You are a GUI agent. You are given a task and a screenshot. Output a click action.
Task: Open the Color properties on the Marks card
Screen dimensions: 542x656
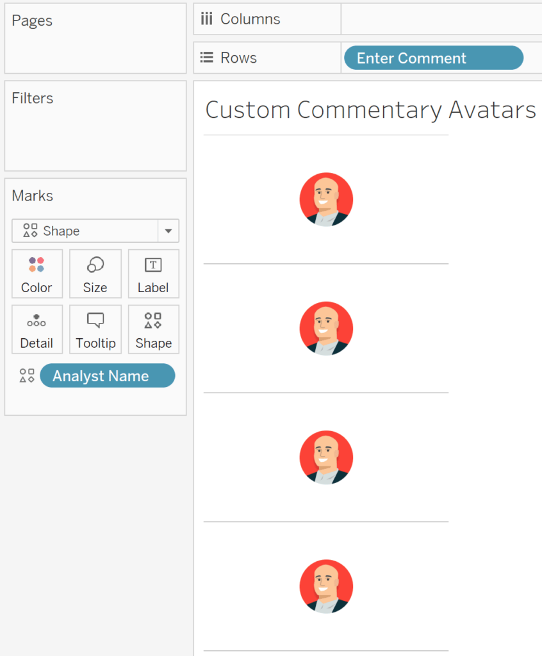click(x=37, y=274)
